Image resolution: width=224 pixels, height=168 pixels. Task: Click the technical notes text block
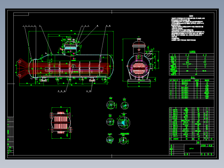[188, 28]
